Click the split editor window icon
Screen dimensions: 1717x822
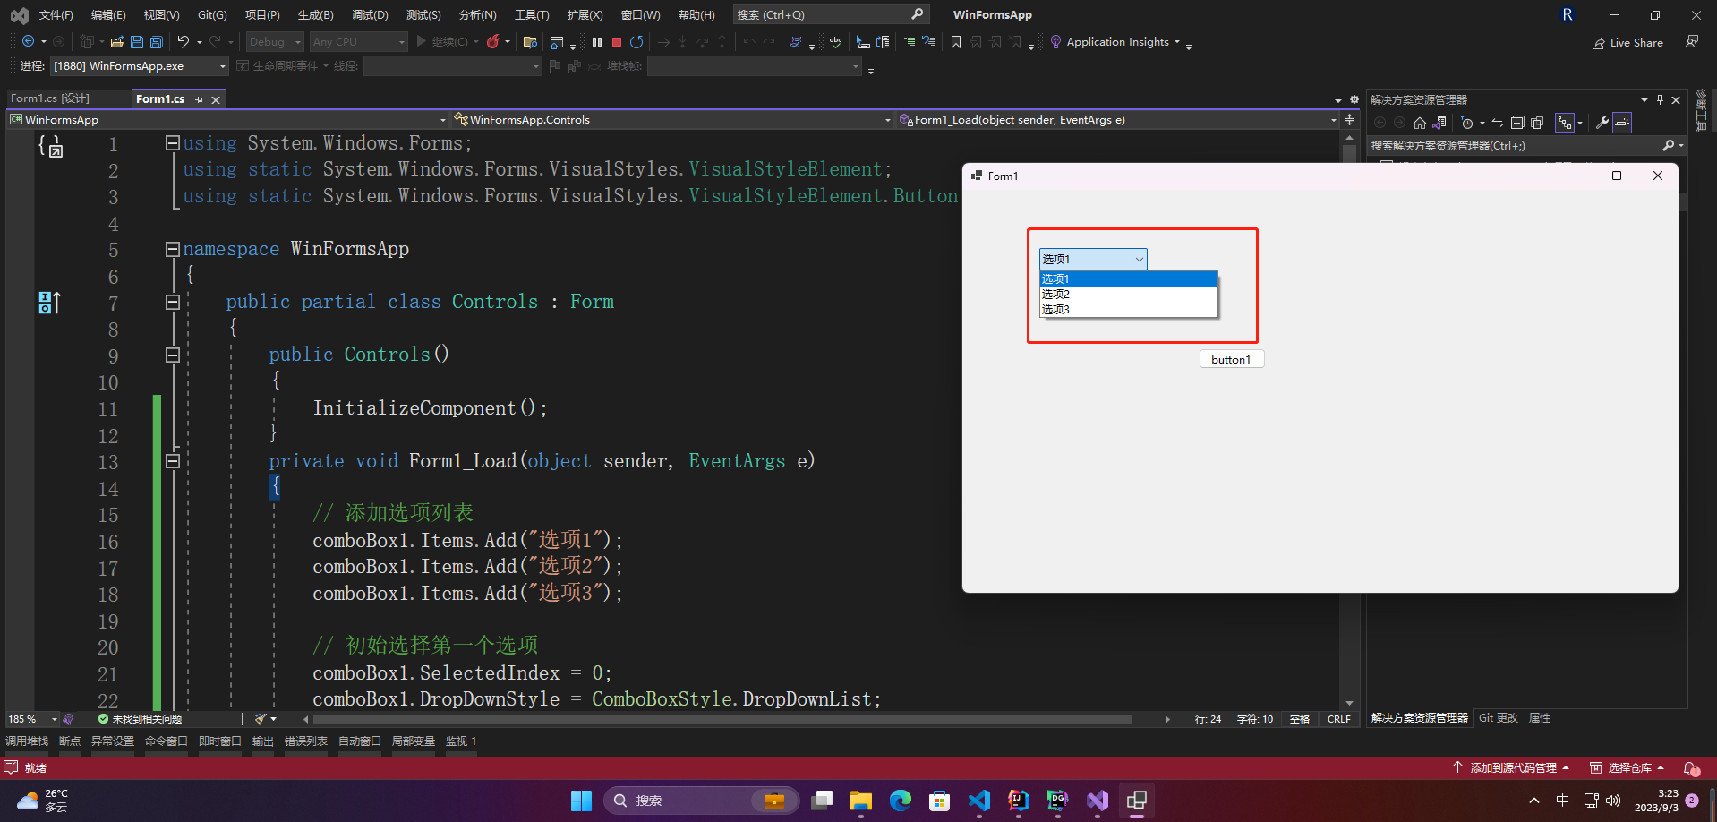1350,120
